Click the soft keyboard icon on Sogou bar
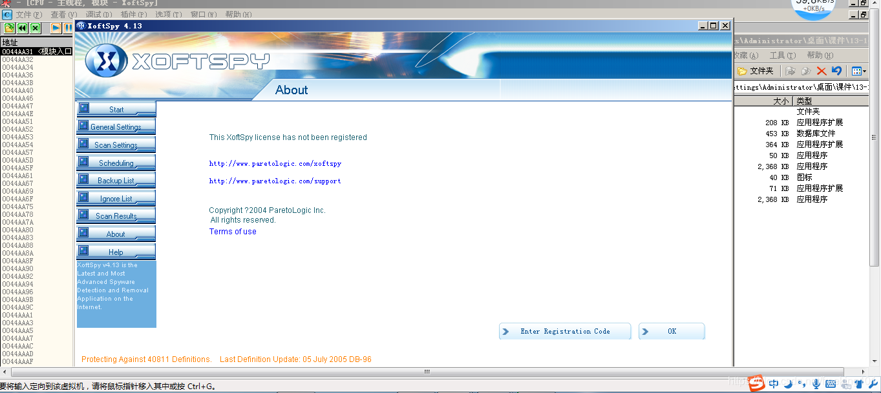 (831, 384)
